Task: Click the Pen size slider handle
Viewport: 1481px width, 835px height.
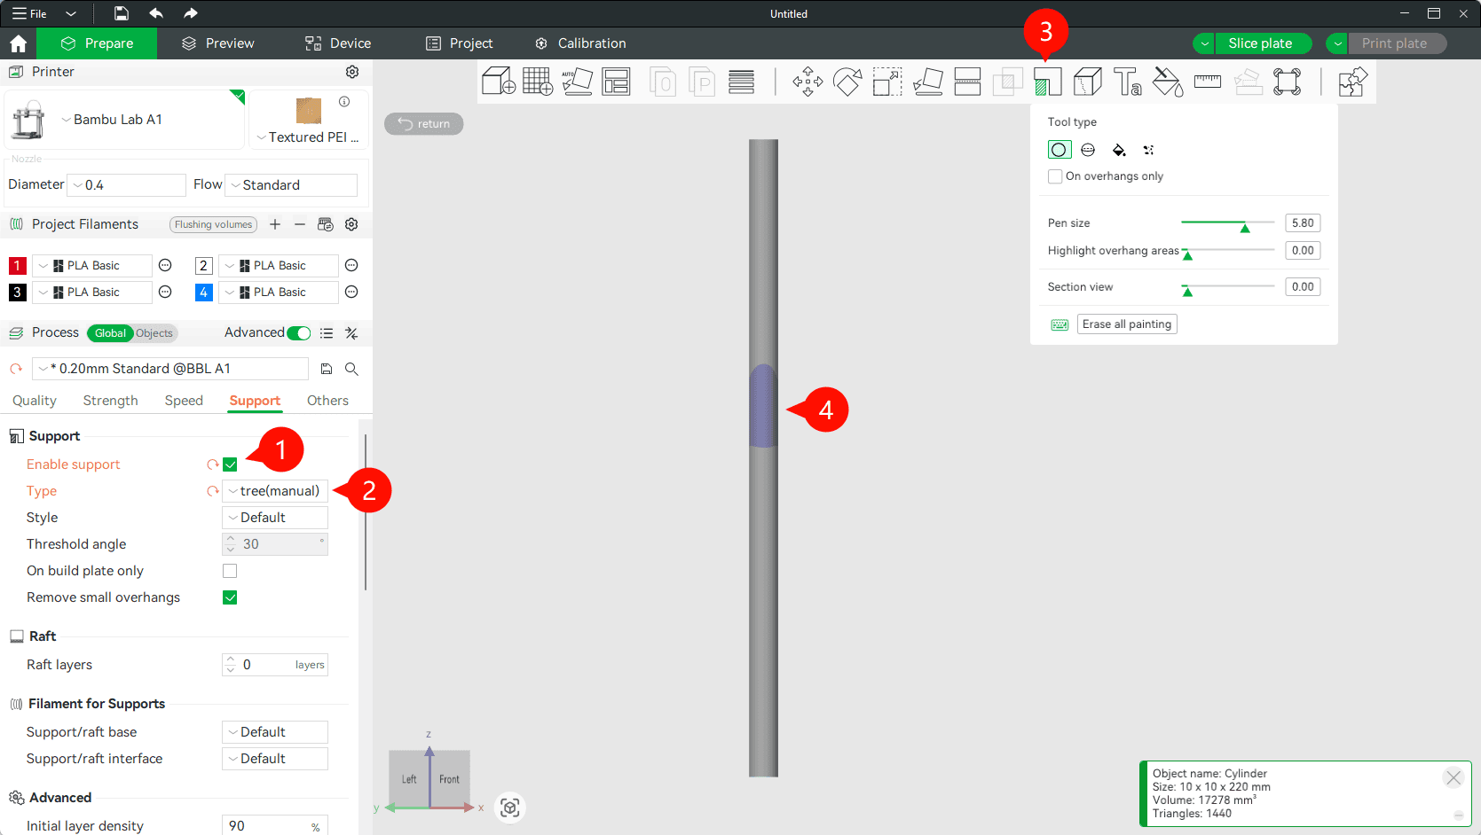Action: (x=1245, y=227)
